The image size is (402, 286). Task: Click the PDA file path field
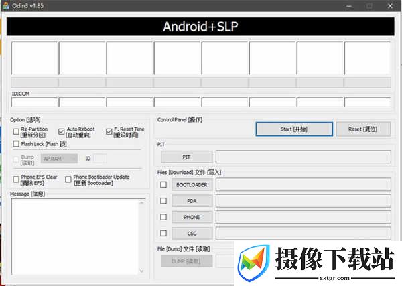[304, 201]
